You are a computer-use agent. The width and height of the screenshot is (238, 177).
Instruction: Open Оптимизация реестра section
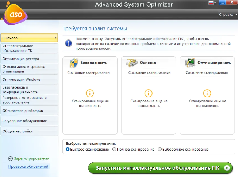click(29, 59)
